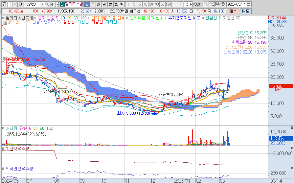
Task: Click the speaker sound icon
Action: (x=53, y=4)
